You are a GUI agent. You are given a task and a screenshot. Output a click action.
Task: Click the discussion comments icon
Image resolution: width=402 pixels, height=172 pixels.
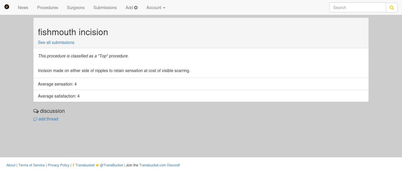pyautogui.click(x=36, y=111)
